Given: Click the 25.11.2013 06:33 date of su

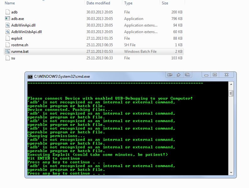Looking at the screenshot, I should point(99,58).
